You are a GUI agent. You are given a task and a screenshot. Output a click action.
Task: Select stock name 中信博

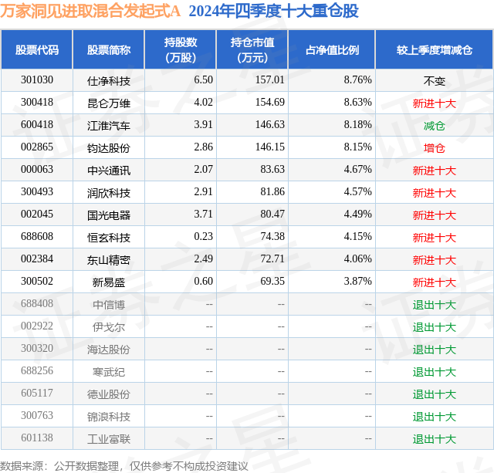(x=109, y=305)
